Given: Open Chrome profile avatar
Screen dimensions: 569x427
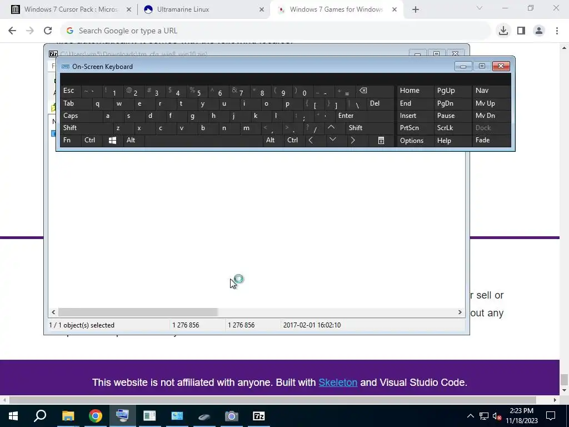Looking at the screenshot, I should pyautogui.click(x=539, y=31).
